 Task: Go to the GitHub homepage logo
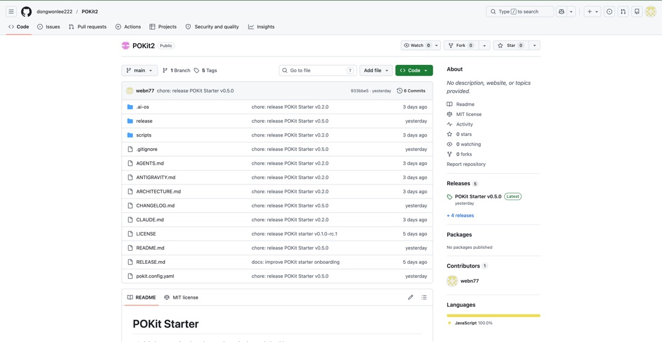coord(26,12)
